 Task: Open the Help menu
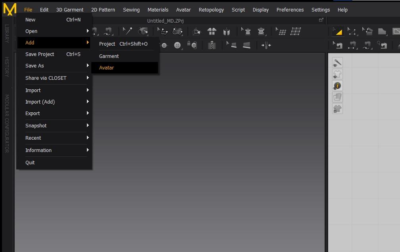pos(342,10)
